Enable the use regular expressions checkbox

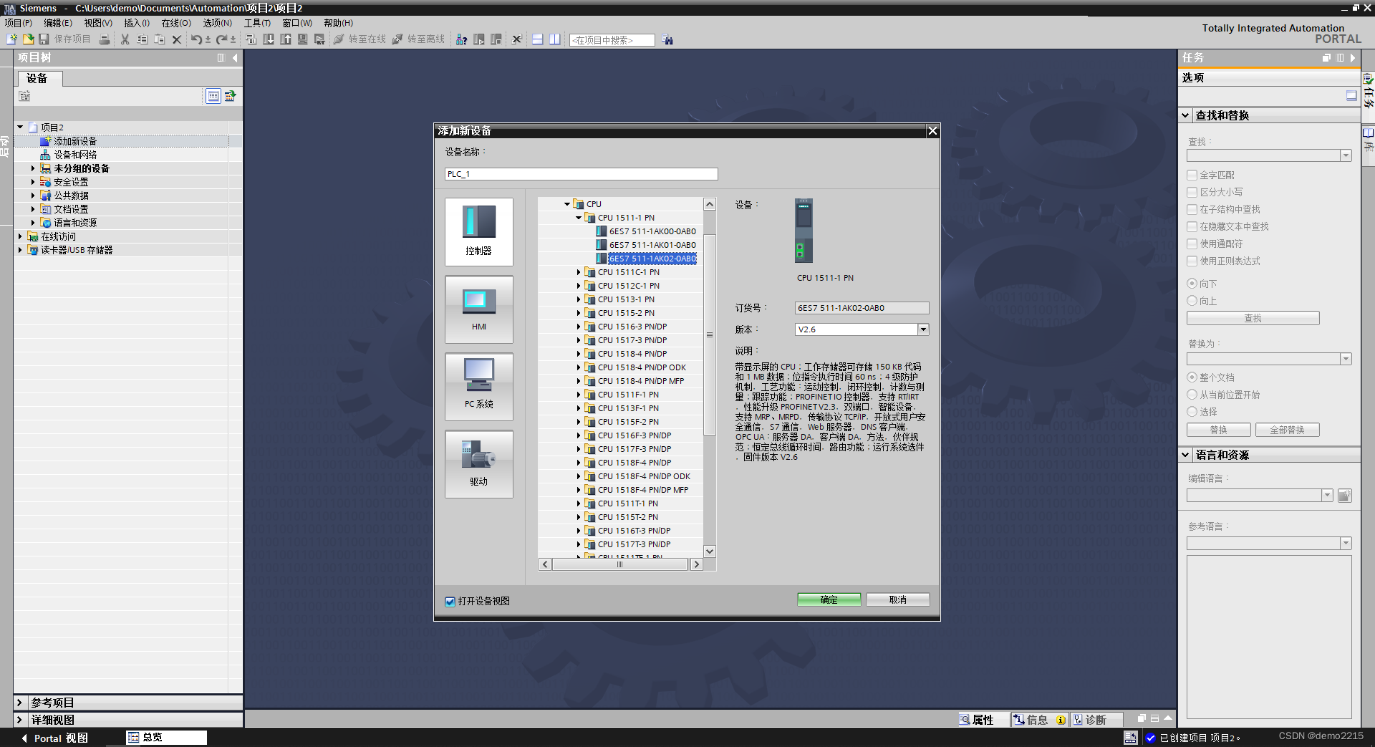click(x=1192, y=261)
